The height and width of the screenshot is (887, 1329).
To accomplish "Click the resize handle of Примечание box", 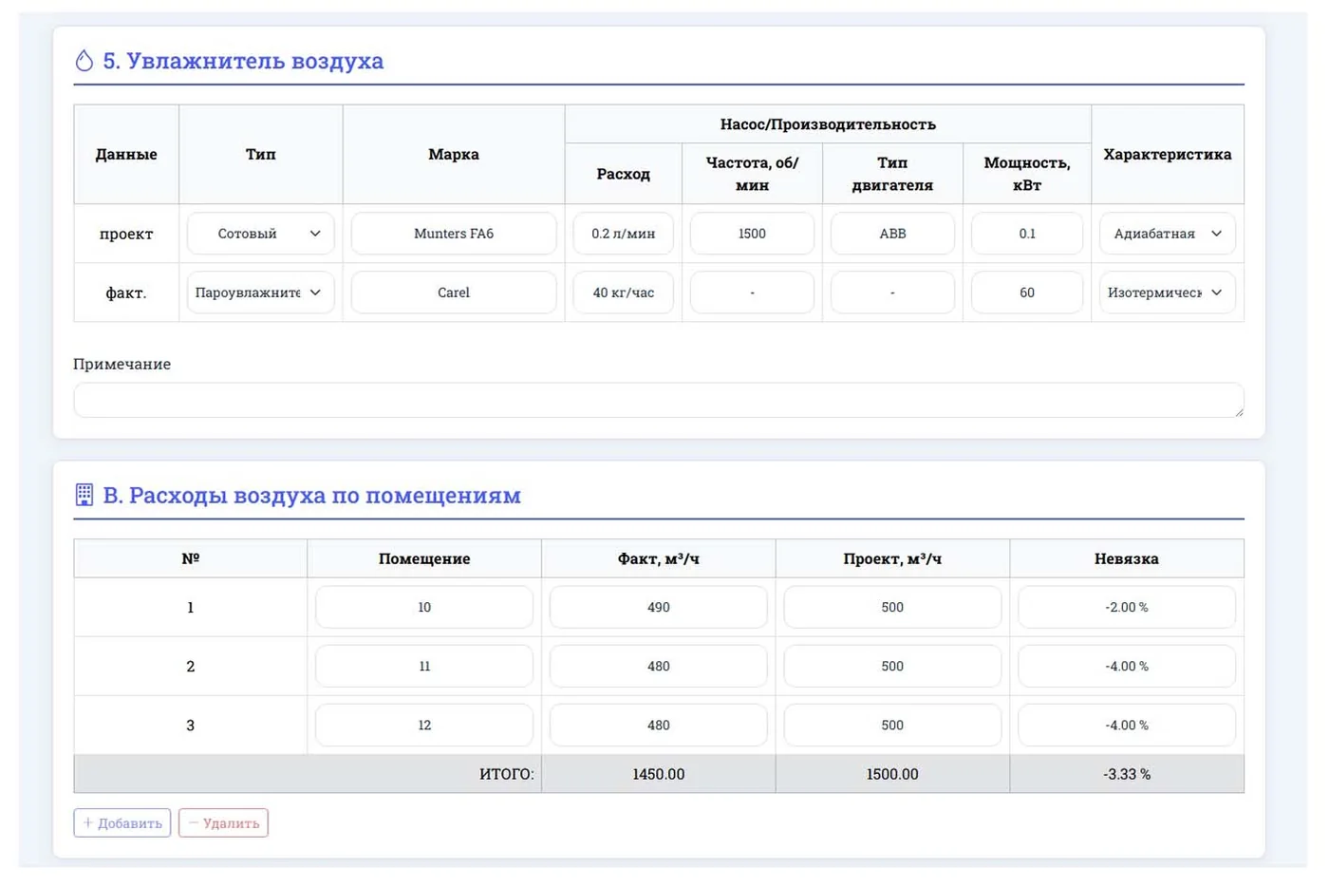I will [1238, 411].
